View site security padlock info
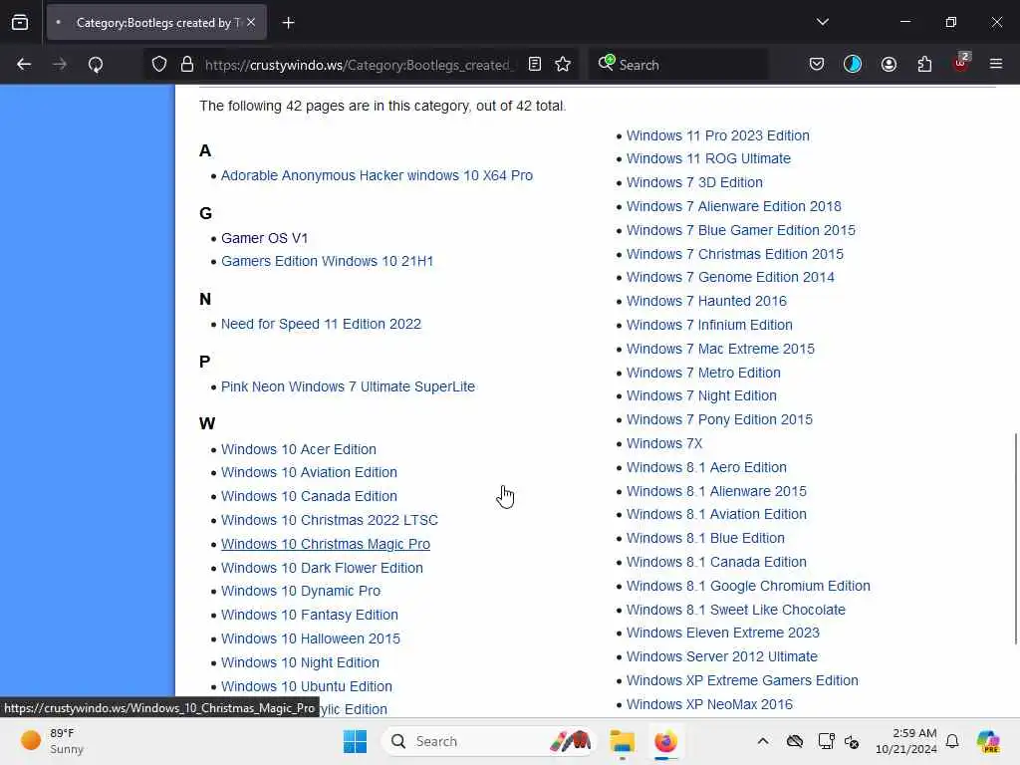Screen dimensions: 1020x765 tap(187, 64)
